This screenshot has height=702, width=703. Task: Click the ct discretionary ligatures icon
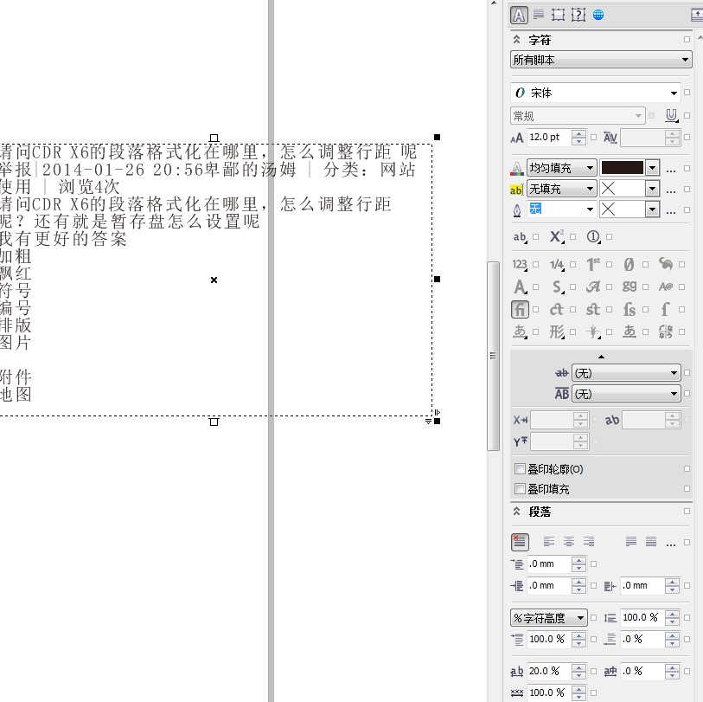(557, 309)
